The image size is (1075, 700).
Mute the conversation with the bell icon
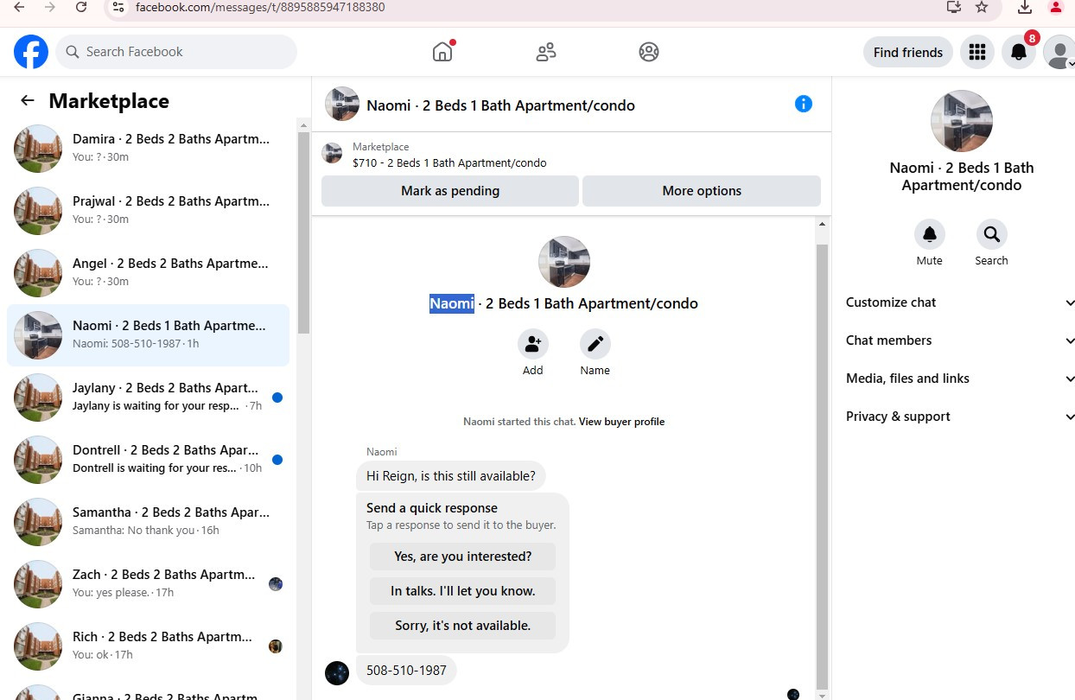930,234
